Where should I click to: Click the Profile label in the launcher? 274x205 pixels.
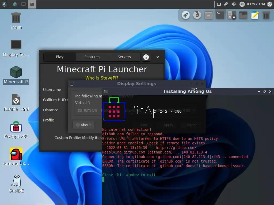click(x=49, y=120)
